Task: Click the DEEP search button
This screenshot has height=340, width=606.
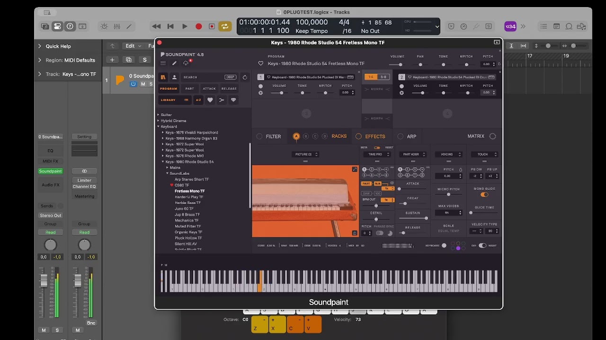Action: click(231, 77)
